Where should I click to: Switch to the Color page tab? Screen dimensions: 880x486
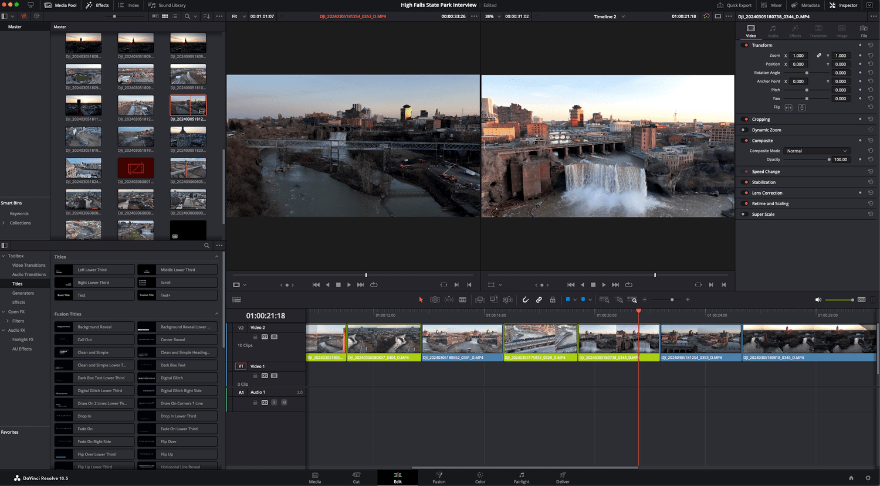point(480,477)
